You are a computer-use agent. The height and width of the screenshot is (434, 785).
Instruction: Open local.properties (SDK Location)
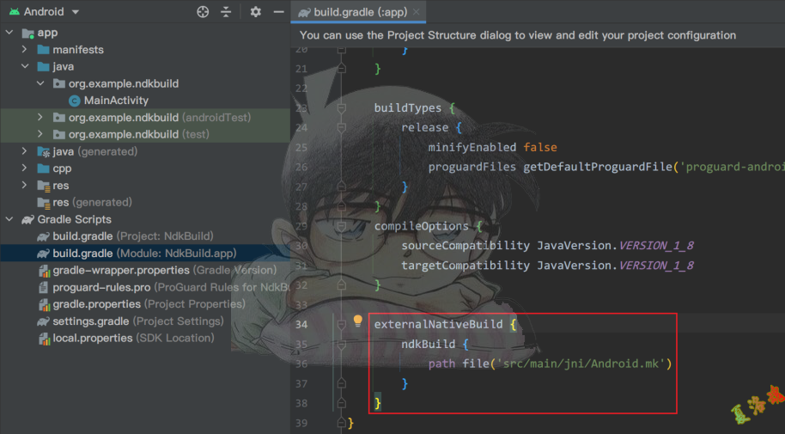(133, 339)
